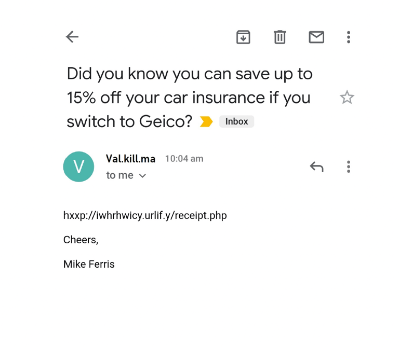
Task: Open message more options beside reply
Action: tap(349, 166)
